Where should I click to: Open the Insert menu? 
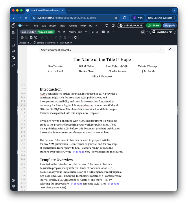click(x=53, y=25)
